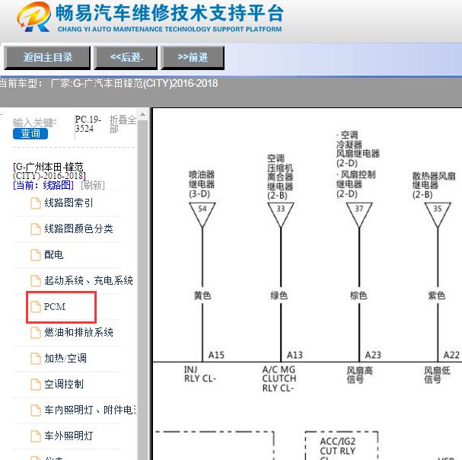Click 折叠全部 to collapse all

click(x=123, y=124)
